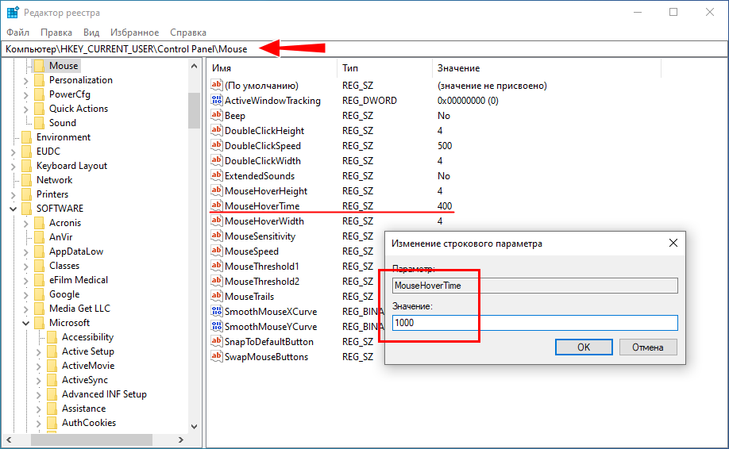This screenshot has height=449, width=729.
Task: Select the Beep string value icon
Action: pos(216,115)
